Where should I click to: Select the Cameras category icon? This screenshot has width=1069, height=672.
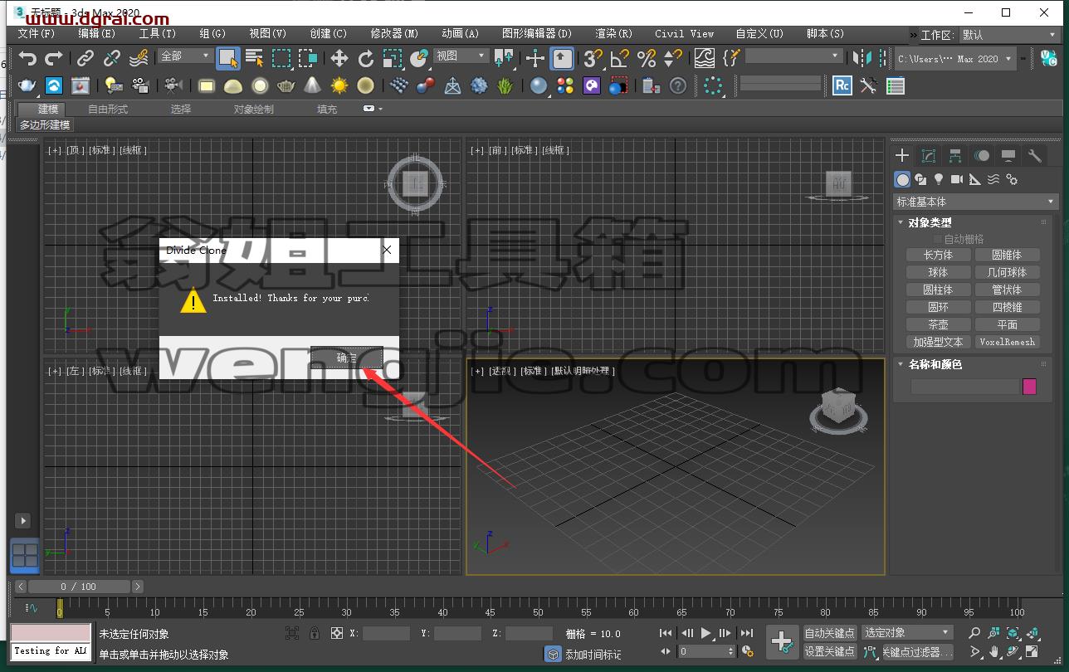point(957,178)
